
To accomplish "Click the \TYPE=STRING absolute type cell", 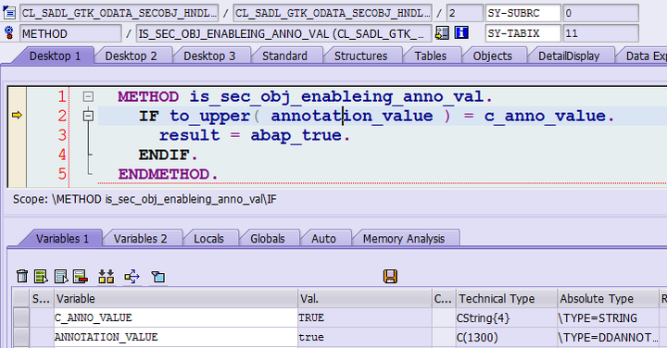I will click(x=608, y=317).
